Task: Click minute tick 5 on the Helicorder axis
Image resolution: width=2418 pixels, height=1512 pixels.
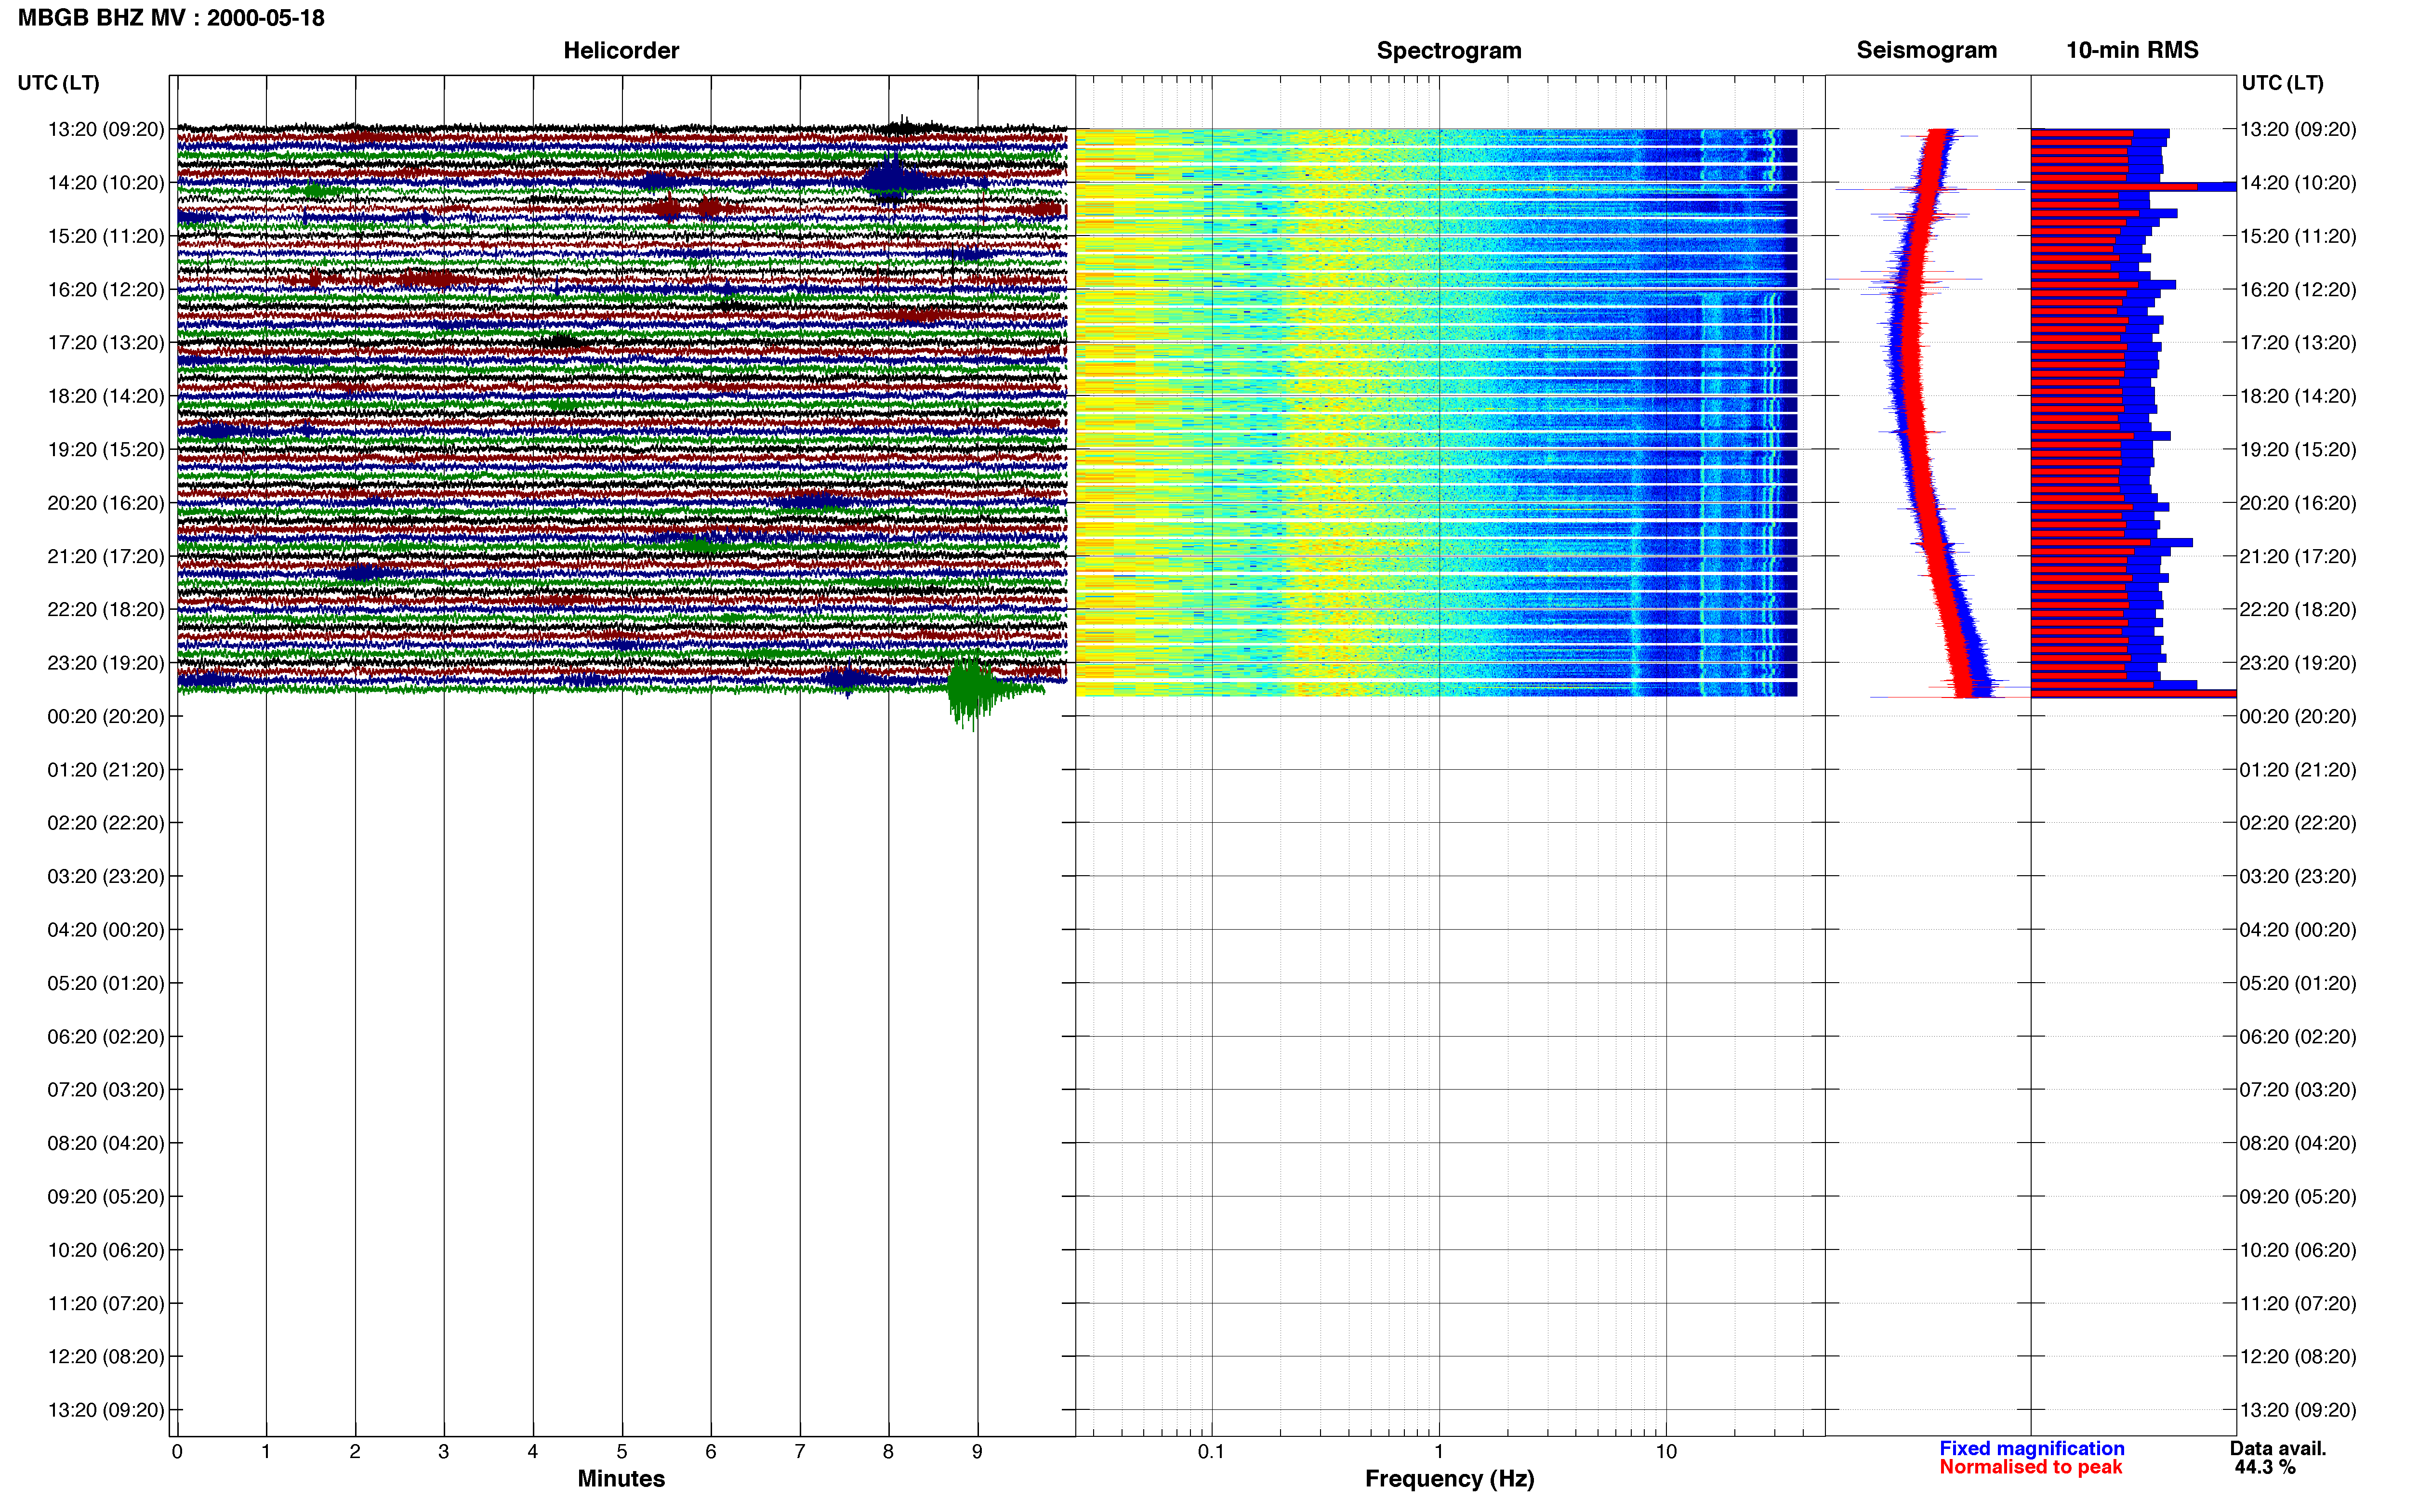Action: (x=622, y=1451)
